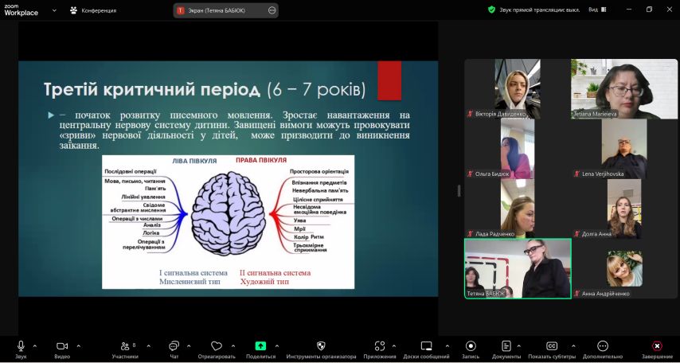Open Доски сообщений whiteboards icon
The width and height of the screenshot is (680, 363).
tap(427, 346)
